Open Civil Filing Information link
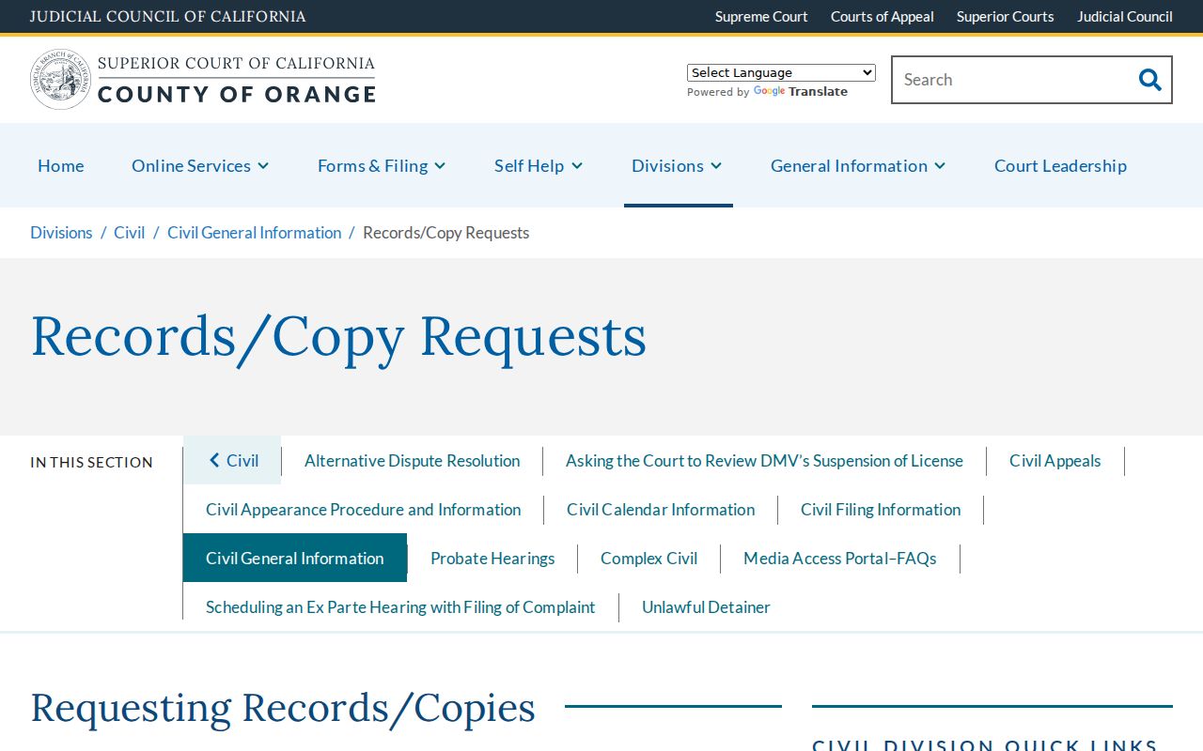The height and width of the screenshot is (751, 1203). pyautogui.click(x=881, y=509)
